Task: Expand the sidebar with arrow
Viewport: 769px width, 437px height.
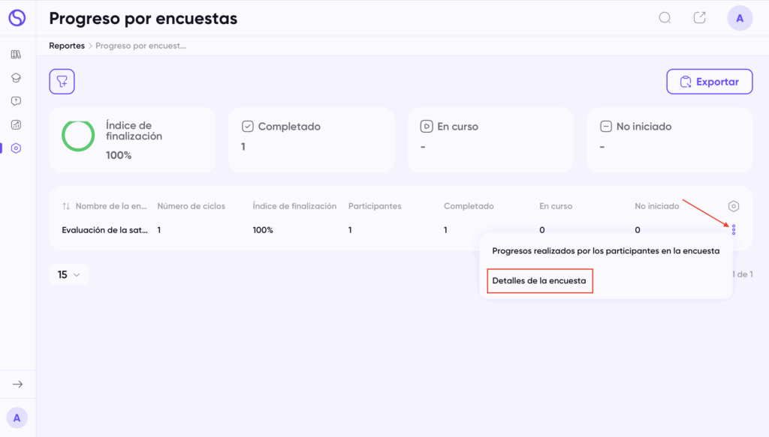Action: tap(18, 384)
